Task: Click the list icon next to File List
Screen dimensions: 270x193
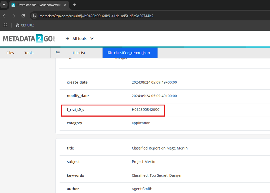Action: (57, 53)
